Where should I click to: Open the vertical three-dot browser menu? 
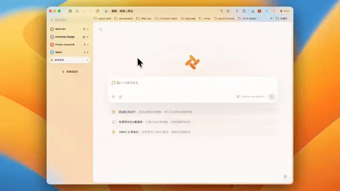coord(267,11)
